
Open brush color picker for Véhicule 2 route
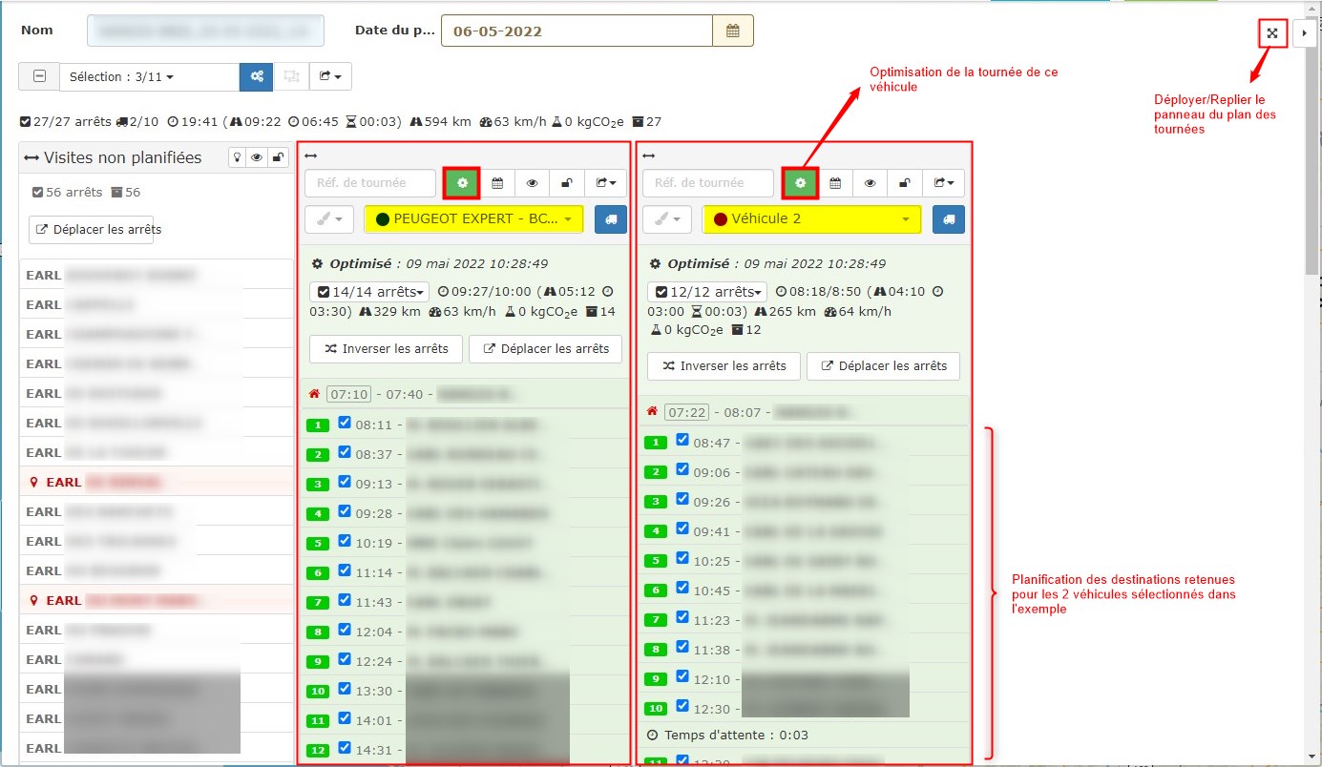click(667, 219)
